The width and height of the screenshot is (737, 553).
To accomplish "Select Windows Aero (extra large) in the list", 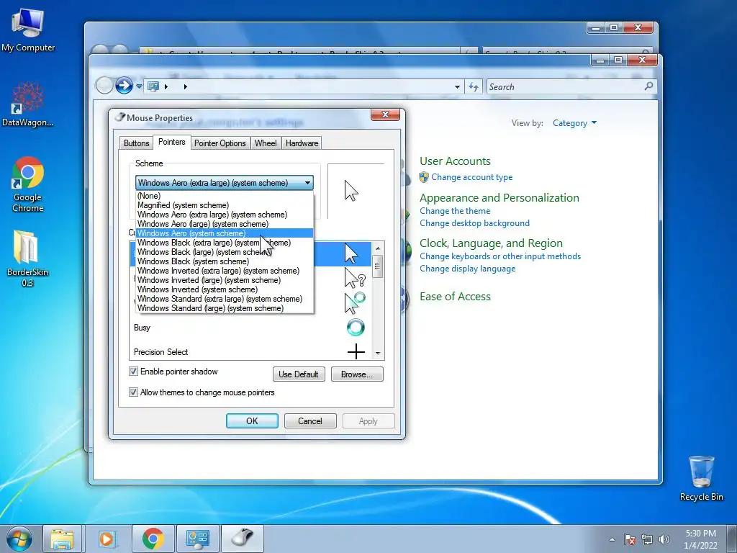I will (225, 215).
